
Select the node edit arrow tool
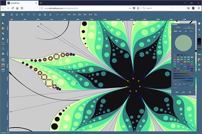[3, 28]
